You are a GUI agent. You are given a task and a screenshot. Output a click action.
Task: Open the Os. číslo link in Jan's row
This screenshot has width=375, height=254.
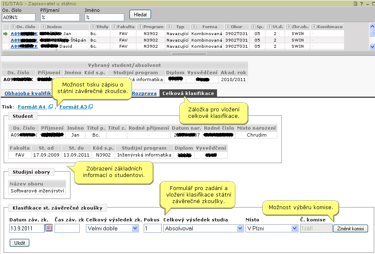[x=24, y=34]
